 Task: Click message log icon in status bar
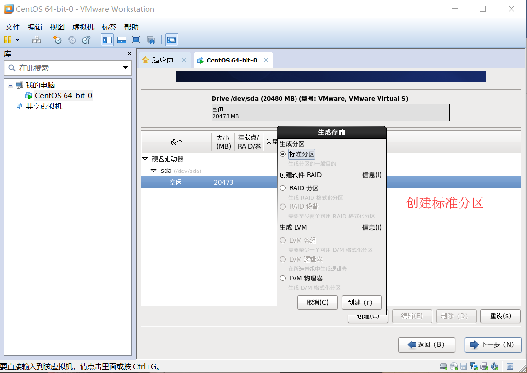pos(510,366)
